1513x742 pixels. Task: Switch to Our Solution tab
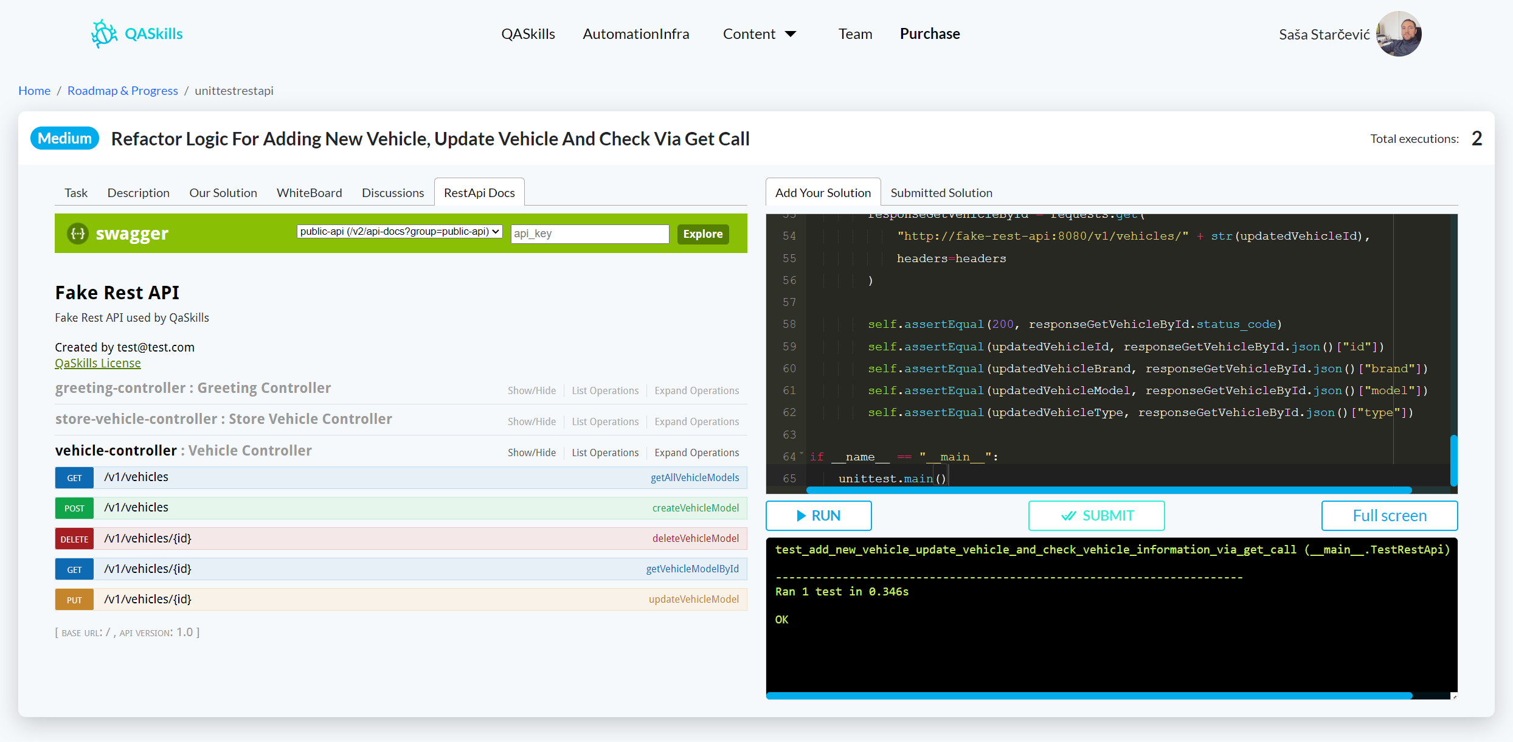tap(223, 193)
